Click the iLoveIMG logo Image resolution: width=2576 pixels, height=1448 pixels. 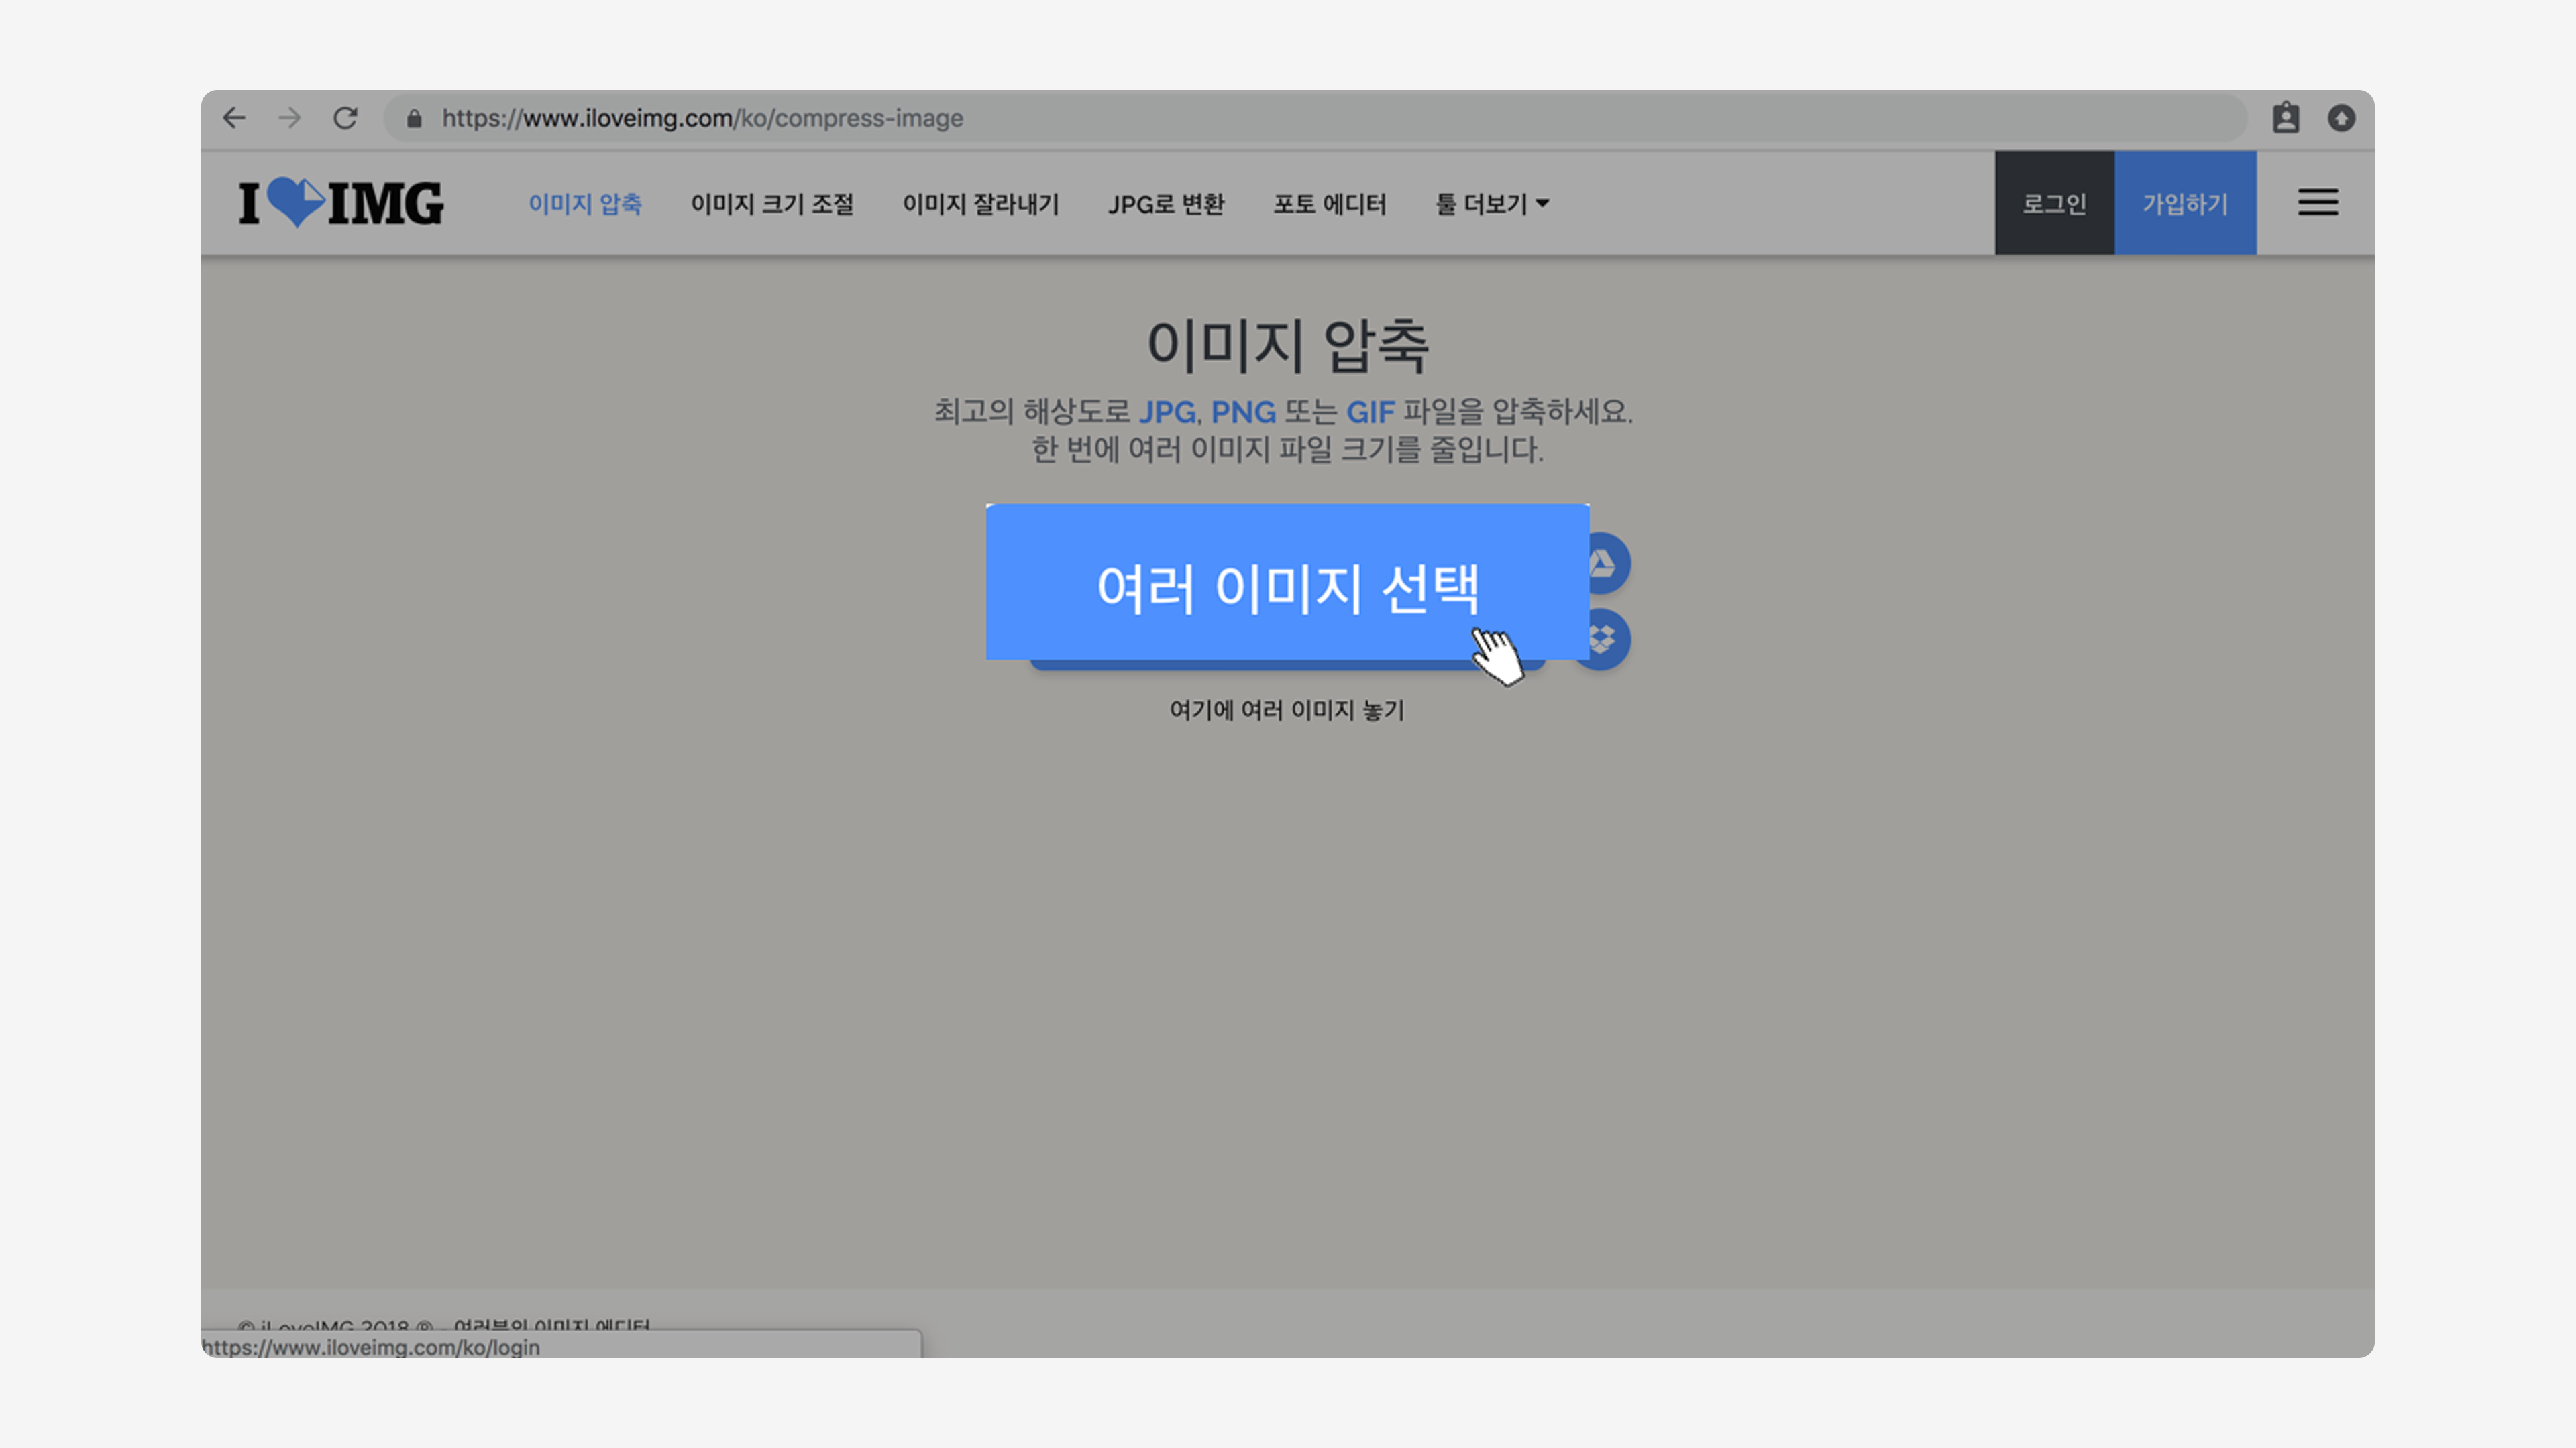point(341,203)
